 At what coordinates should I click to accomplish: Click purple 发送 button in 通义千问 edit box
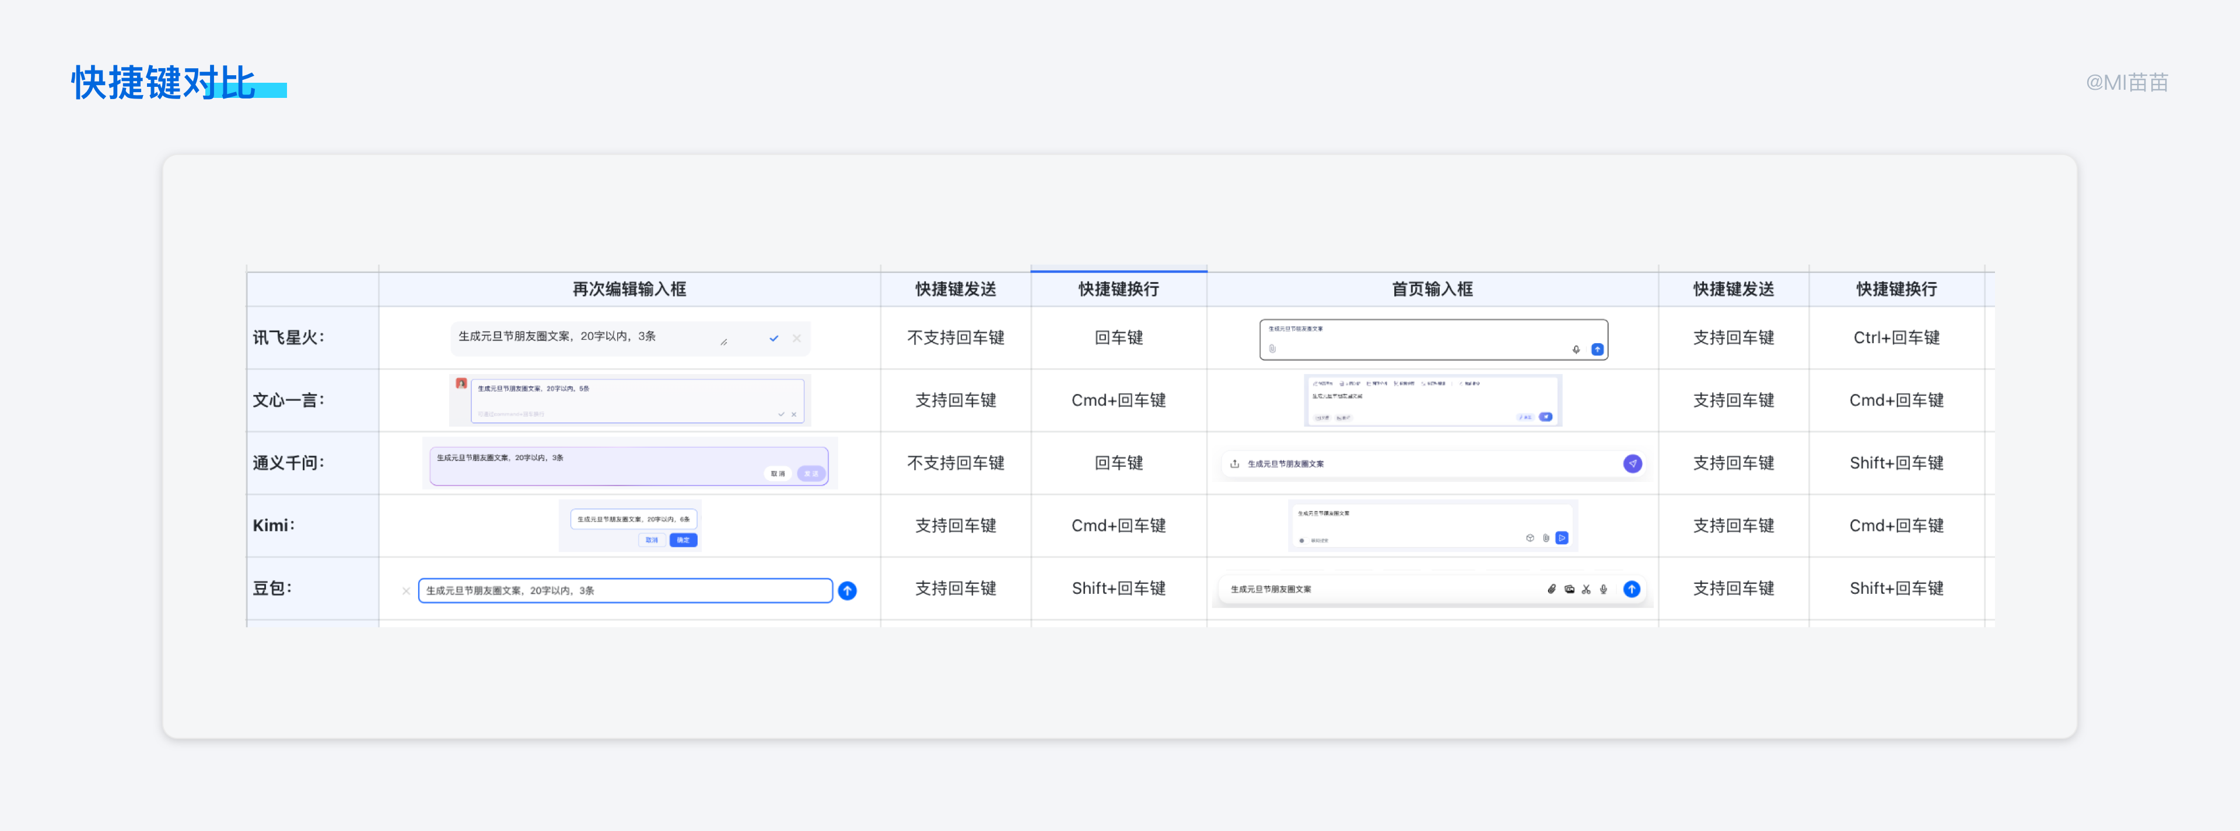coord(811,473)
